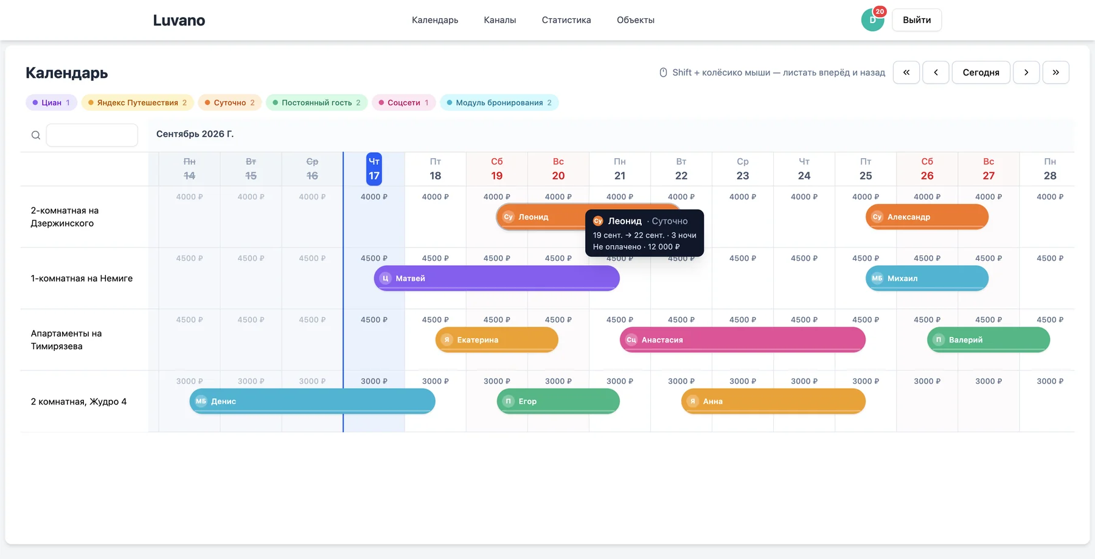
Task: Go to previous day with single-left chevron
Action: 936,72
